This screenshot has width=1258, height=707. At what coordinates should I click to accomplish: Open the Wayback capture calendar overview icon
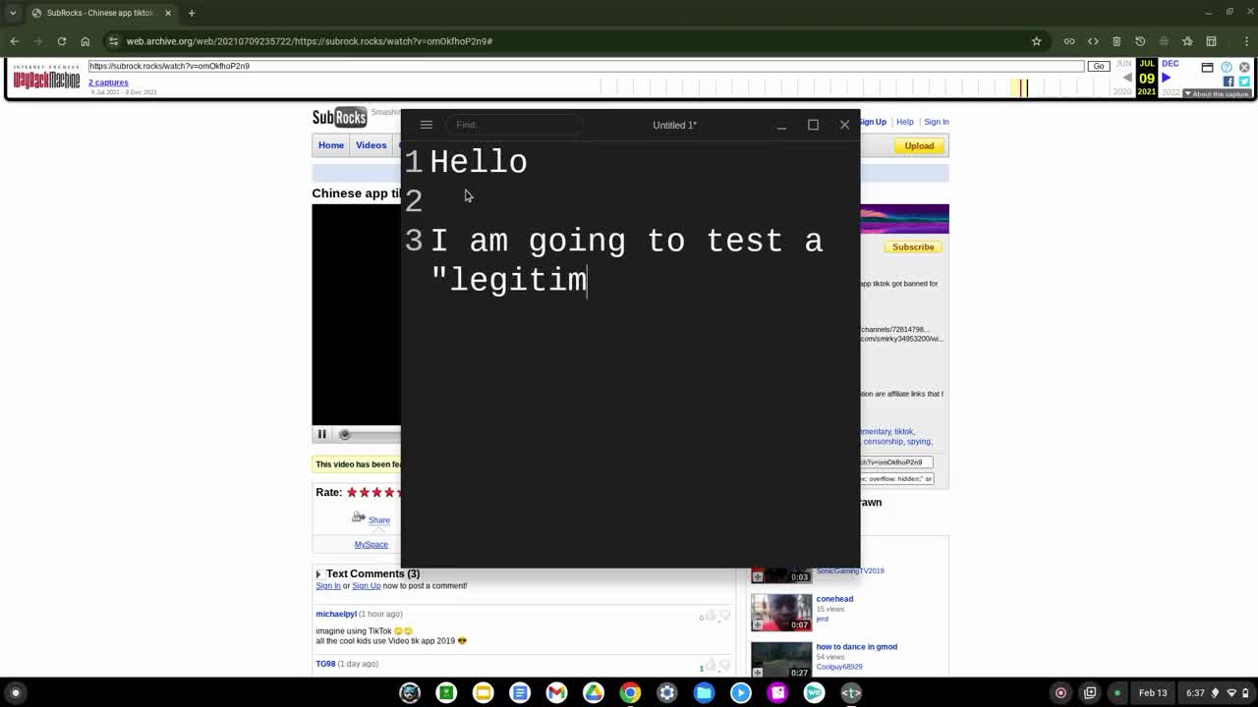(x=1208, y=67)
